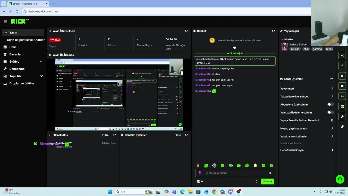Click the stream preview thumbnail
This screenshot has width=348, height=196.
point(119,94)
